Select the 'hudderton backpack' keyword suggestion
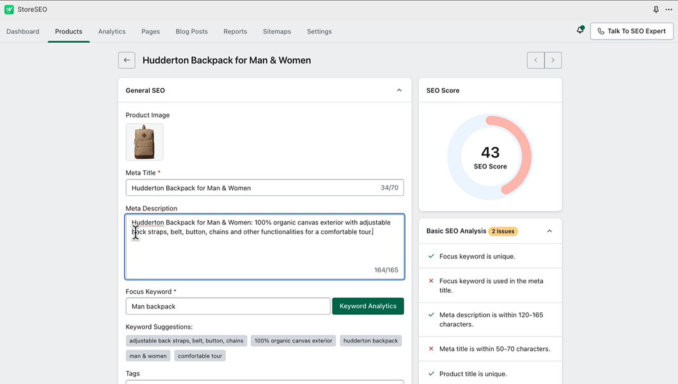 tap(371, 340)
